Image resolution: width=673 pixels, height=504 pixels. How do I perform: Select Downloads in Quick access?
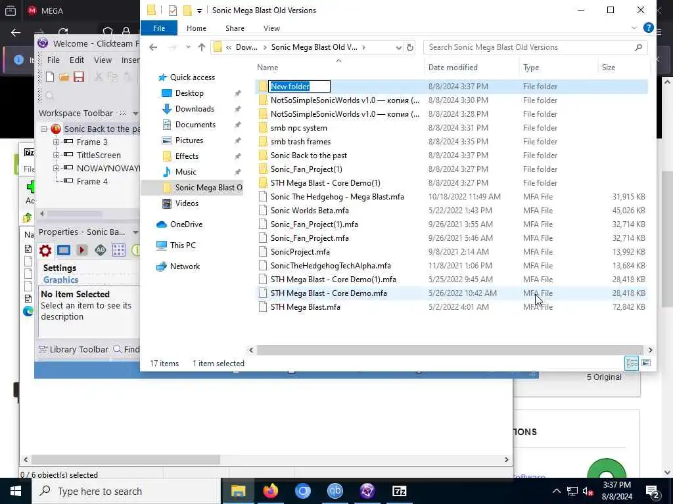point(195,109)
